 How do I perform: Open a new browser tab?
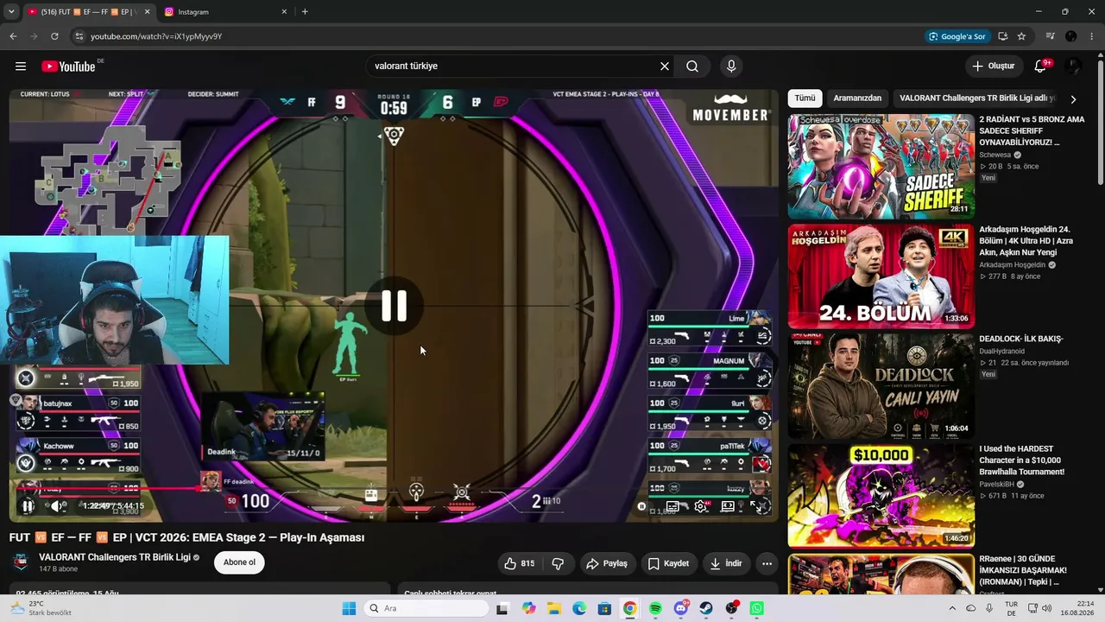305,12
